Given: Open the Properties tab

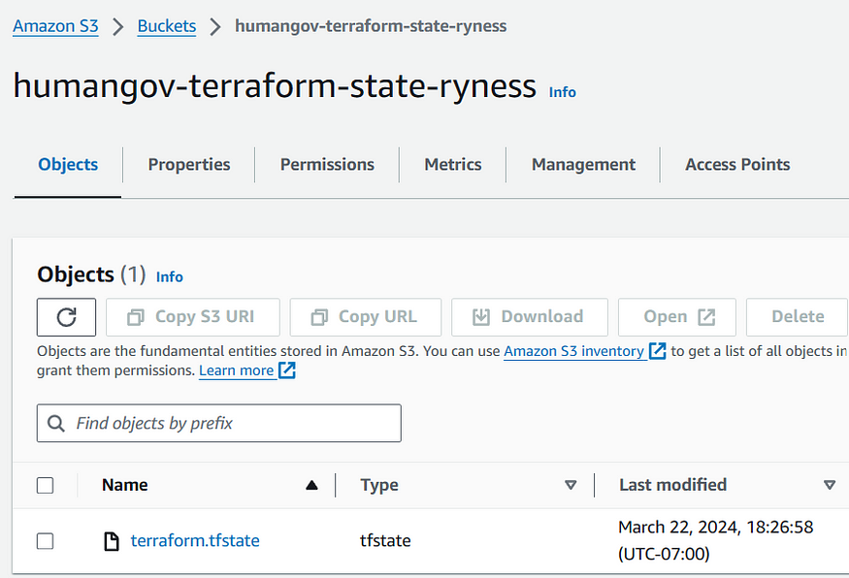Looking at the screenshot, I should point(189,165).
